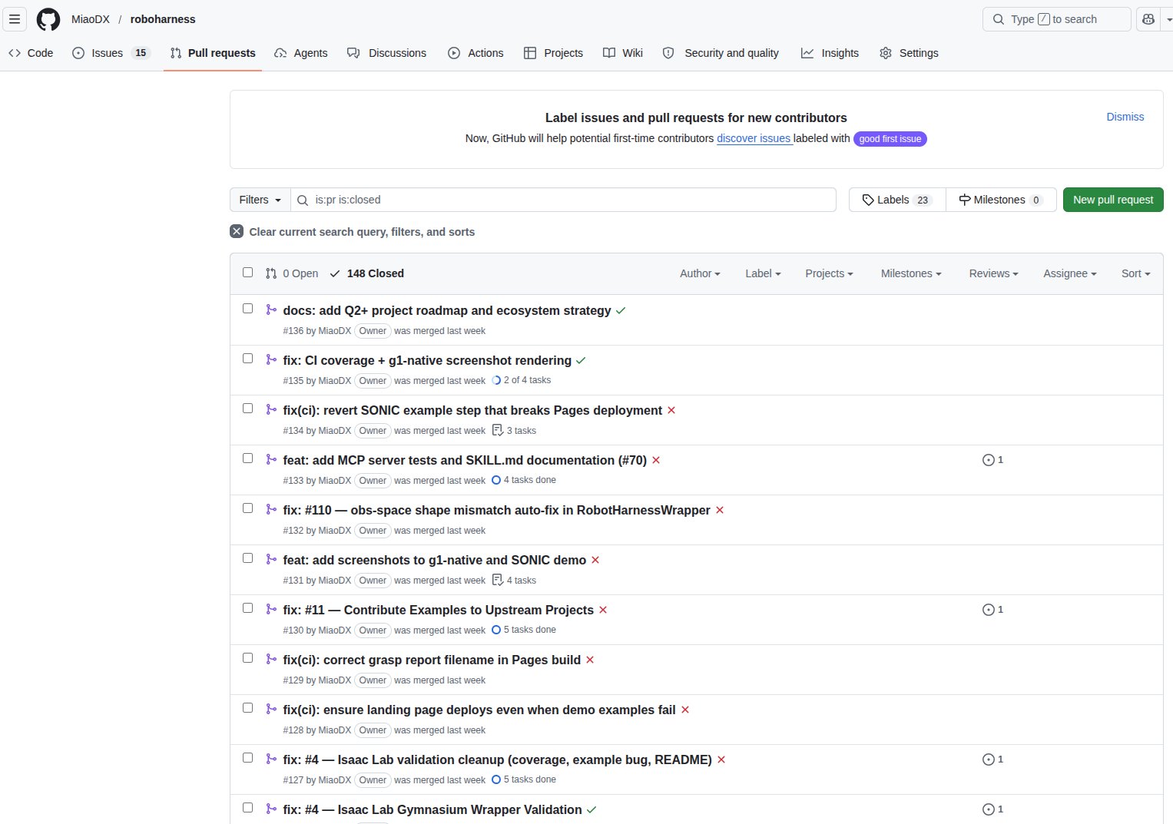Click the GitHub octocat logo

(48, 19)
